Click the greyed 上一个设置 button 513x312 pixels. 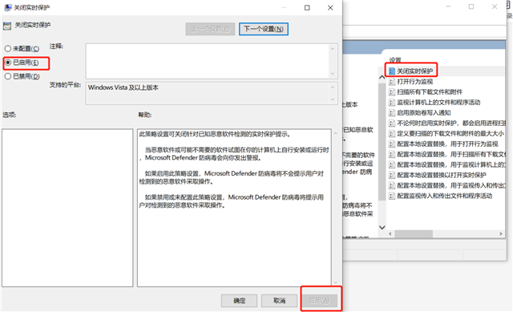click(x=210, y=29)
